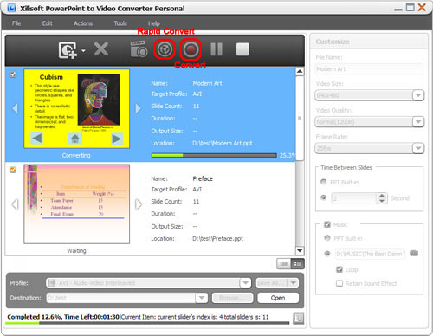Click the music file path field

pyautogui.click(x=371, y=254)
